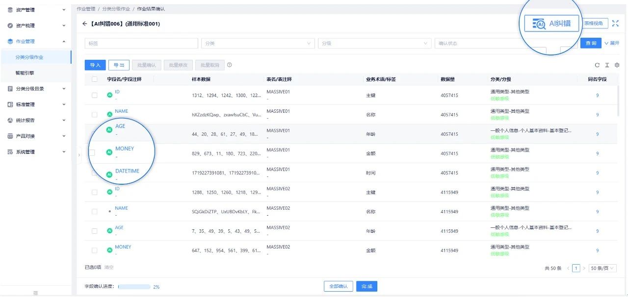628x297 pixels.
Task: Enter fullscreen via the expand arrows icon
Action: coord(616,23)
